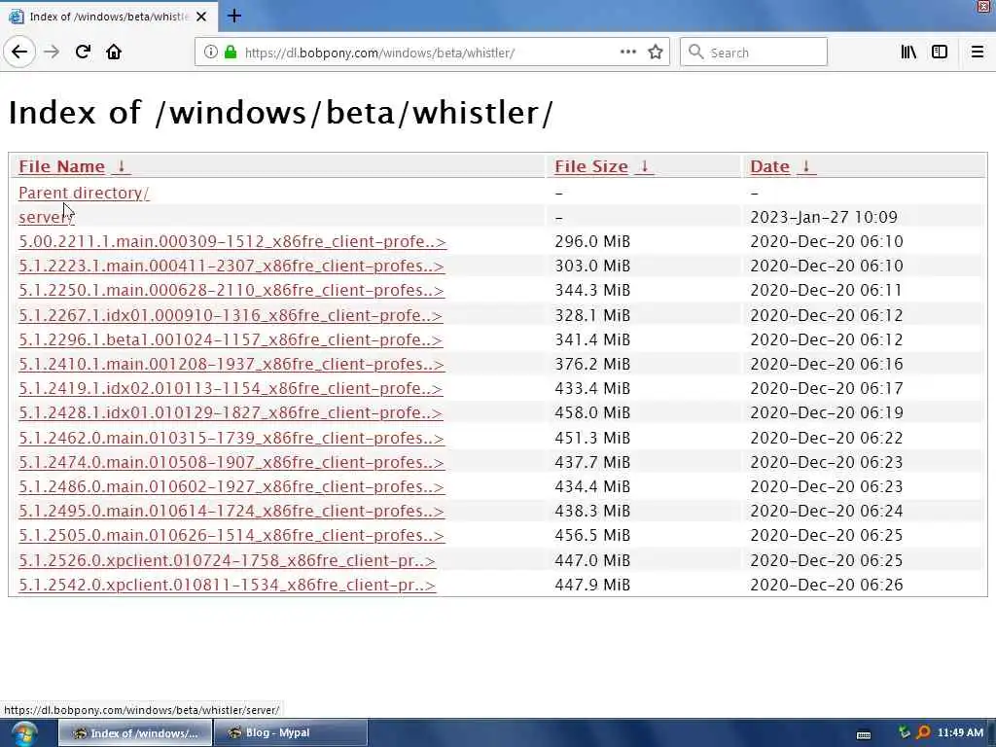Toggle the sidebar view icon
This screenshot has height=747, width=996.
(x=940, y=53)
